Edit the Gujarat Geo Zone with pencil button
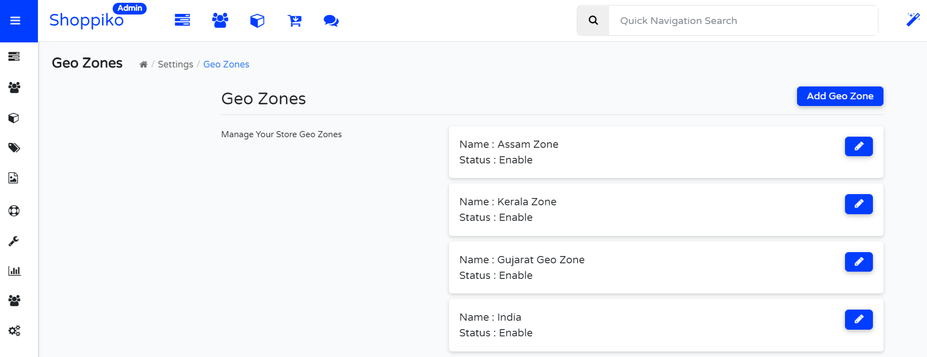927x357 pixels. tap(859, 262)
